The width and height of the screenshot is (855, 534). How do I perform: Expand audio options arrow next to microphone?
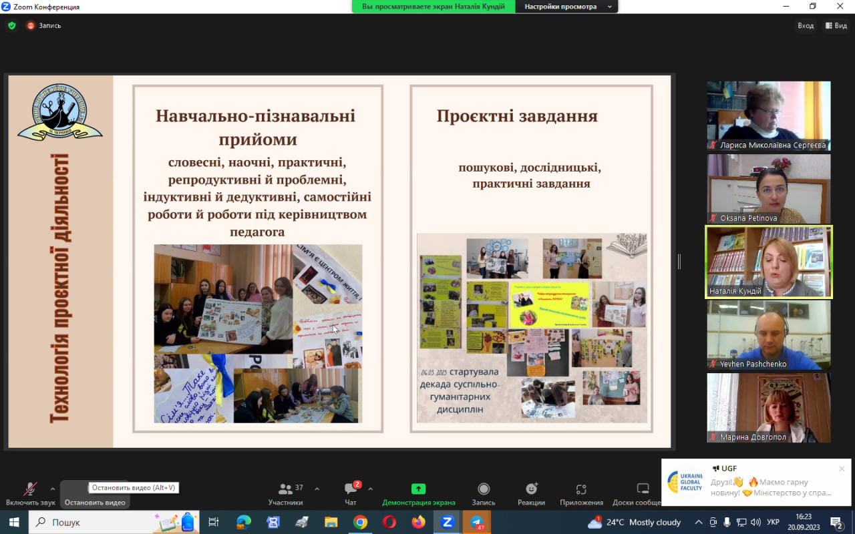(x=53, y=489)
